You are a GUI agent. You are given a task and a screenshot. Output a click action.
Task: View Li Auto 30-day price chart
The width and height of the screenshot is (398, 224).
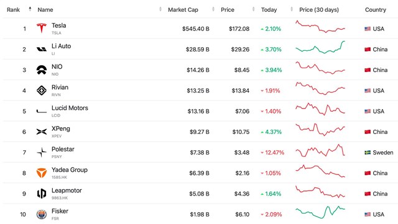coord(320,47)
